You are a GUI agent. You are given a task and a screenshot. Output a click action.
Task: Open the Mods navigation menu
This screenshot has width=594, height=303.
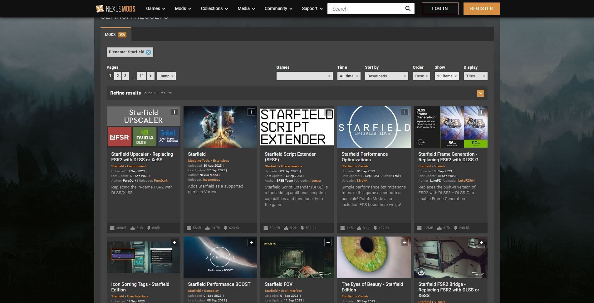coord(183,9)
